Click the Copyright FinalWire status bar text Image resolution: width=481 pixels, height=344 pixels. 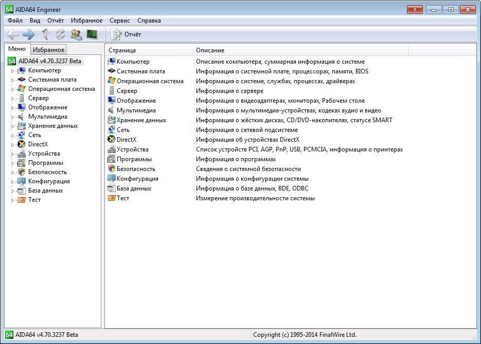[305, 335]
